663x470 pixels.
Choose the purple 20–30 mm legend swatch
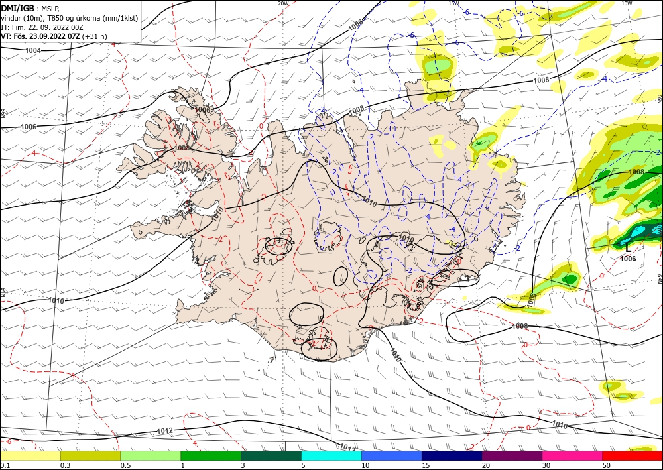click(512, 455)
